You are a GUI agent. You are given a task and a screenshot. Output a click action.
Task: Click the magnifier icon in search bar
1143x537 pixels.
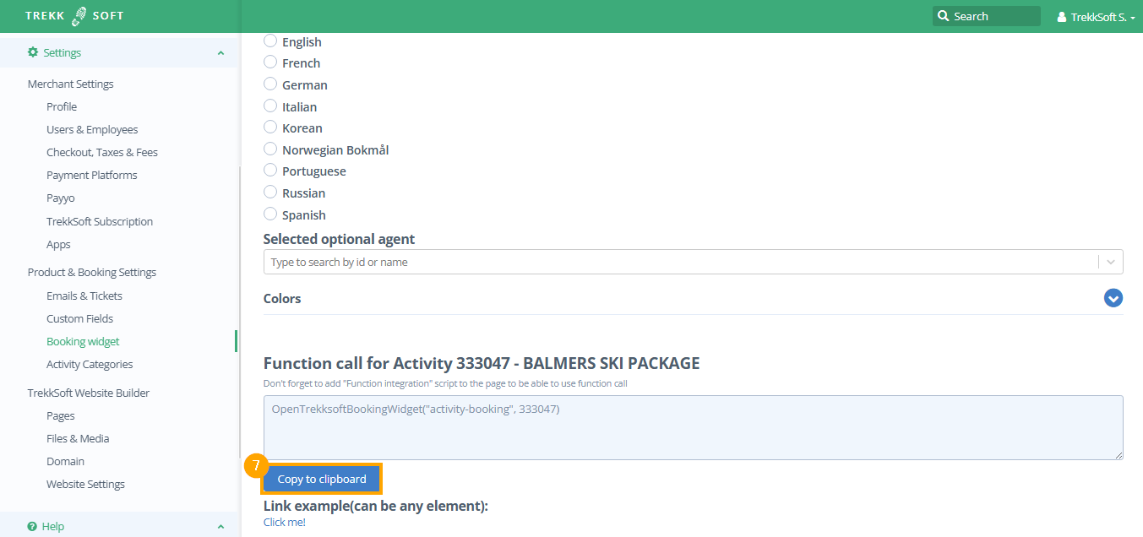(x=944, y=16)
